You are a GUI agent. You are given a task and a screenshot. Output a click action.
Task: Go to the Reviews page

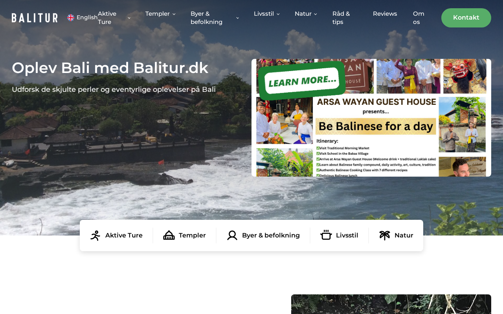click(x=385, y=14)
